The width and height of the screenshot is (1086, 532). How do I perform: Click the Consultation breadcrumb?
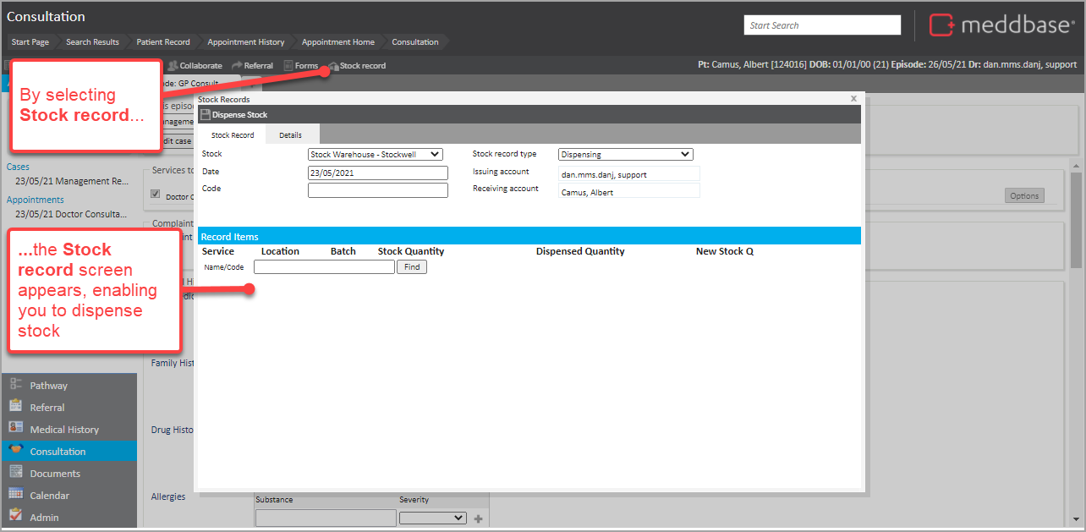[415, 41]
